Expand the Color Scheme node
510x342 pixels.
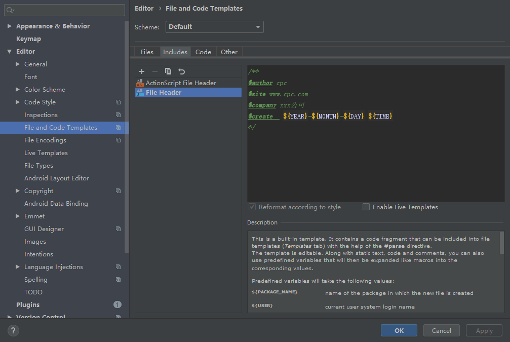(x=18, y=90)
